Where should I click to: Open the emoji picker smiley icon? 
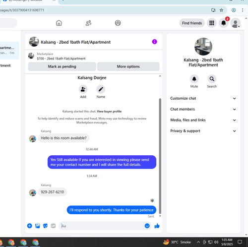[147, 226]
